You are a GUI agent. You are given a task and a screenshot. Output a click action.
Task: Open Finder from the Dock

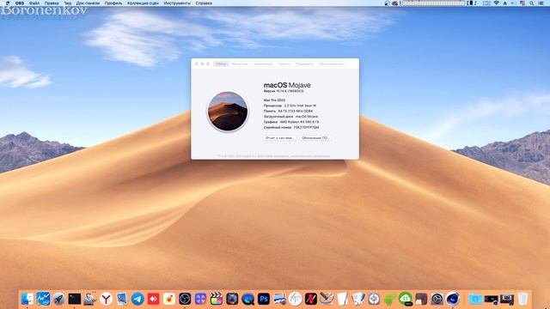click(27, 299)
